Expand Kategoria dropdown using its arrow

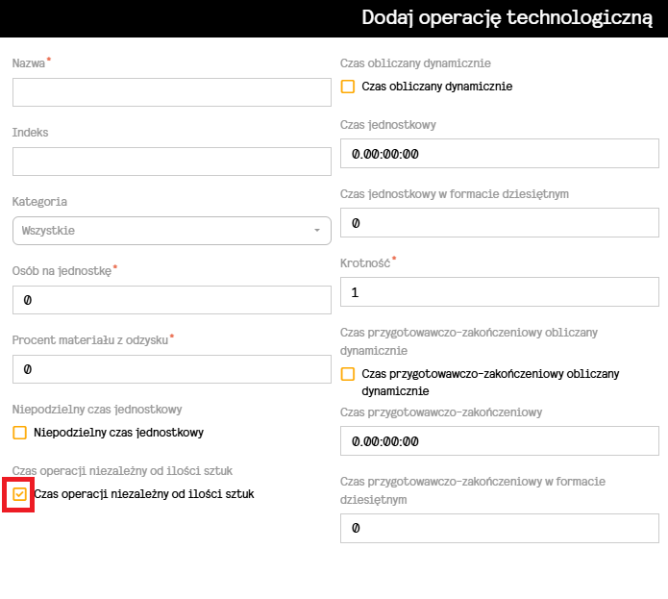click(317, 231)
